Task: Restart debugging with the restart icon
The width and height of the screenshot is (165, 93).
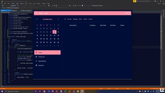Action: [x=56, y=6]
